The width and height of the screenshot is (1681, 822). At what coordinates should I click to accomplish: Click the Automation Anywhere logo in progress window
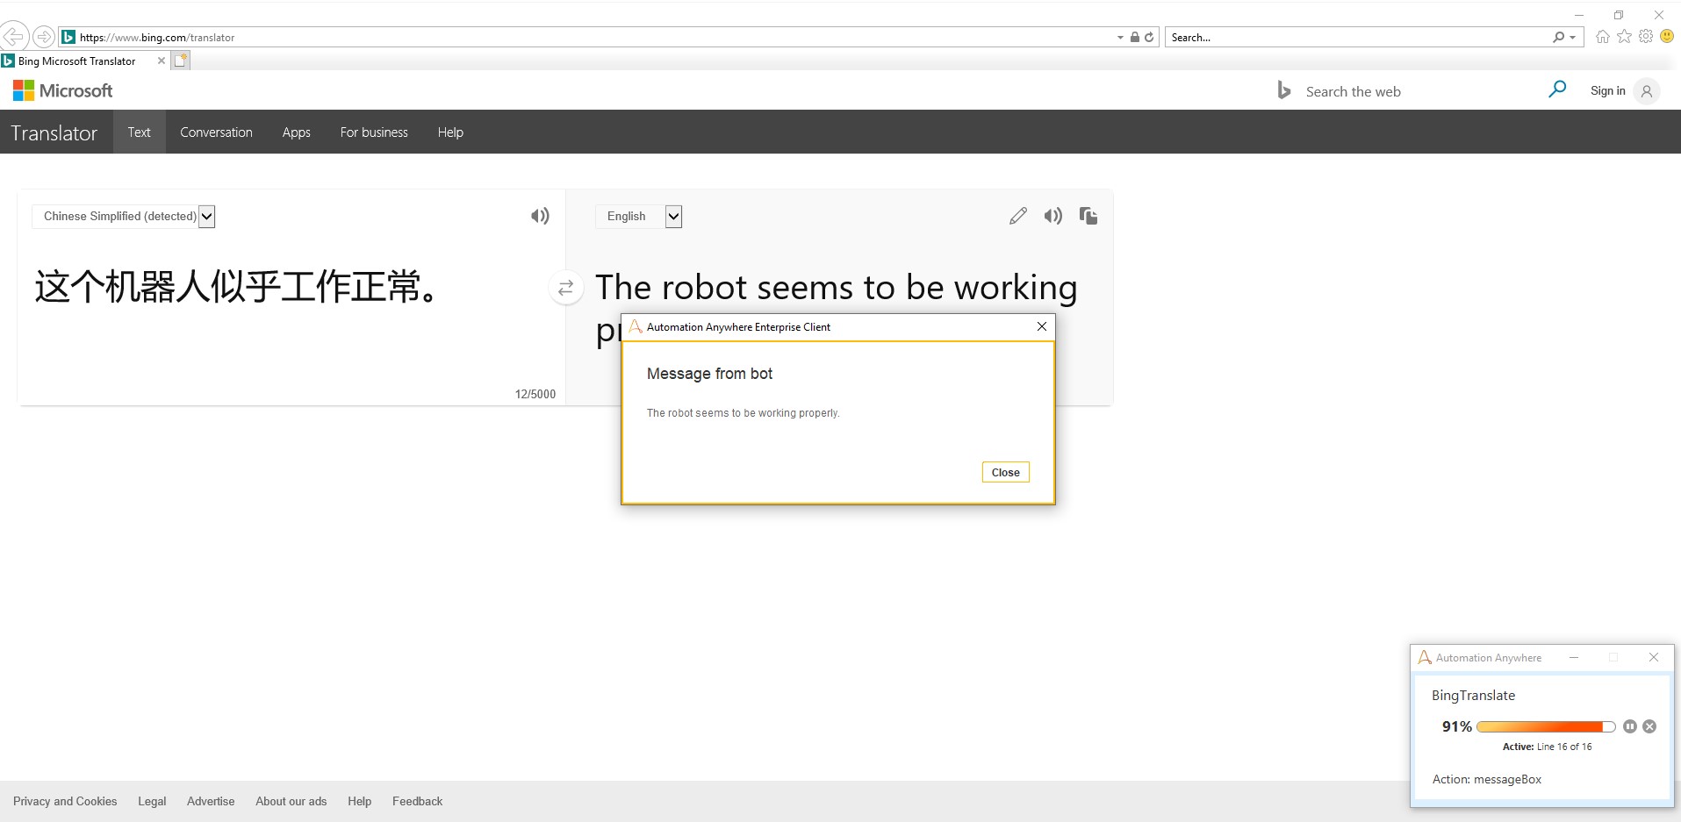pos(1425,657)
